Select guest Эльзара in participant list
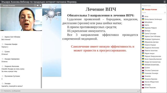 tap(147, 85)
